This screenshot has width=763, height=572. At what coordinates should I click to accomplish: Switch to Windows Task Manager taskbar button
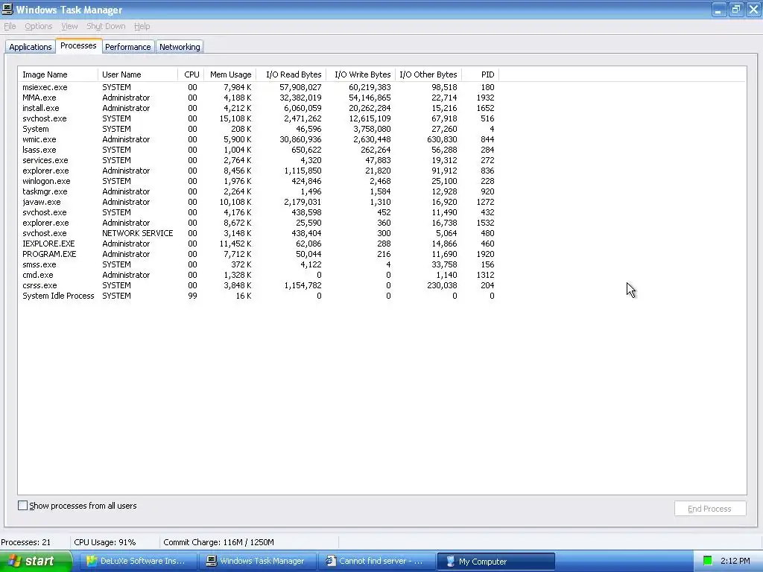tap(257, 561)
